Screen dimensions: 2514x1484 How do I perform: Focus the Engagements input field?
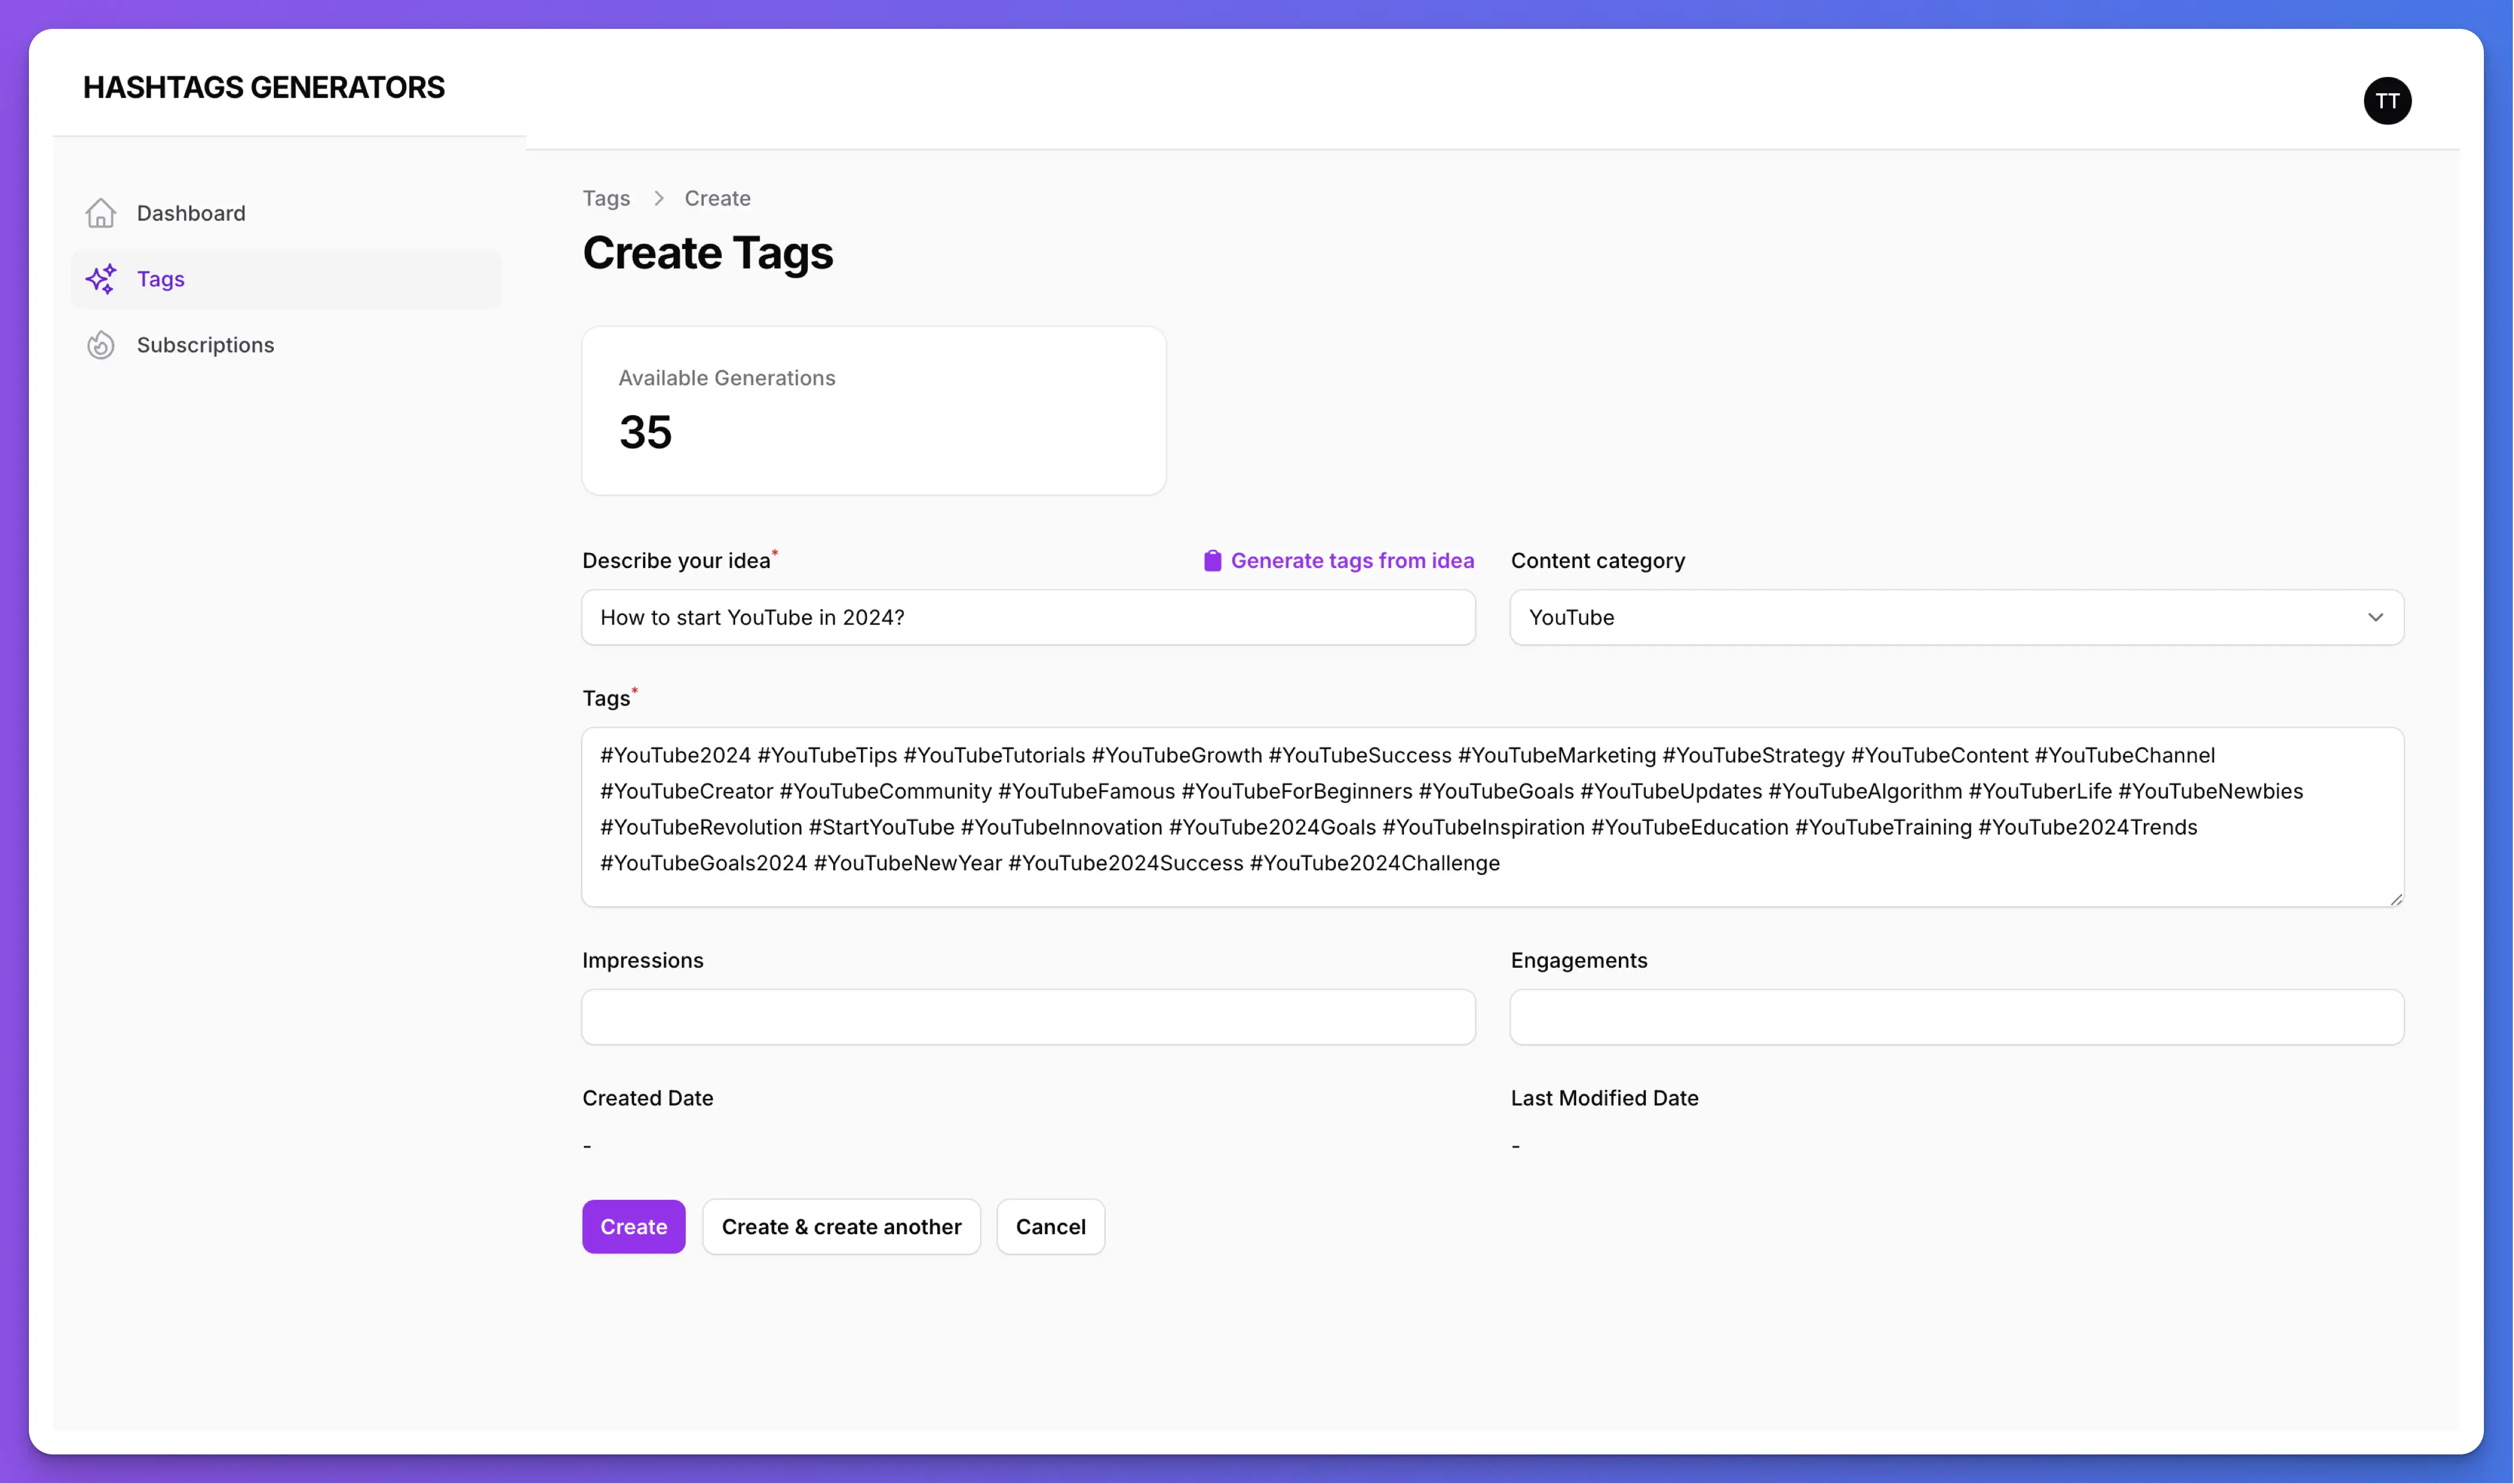tap(1957, 1017)
